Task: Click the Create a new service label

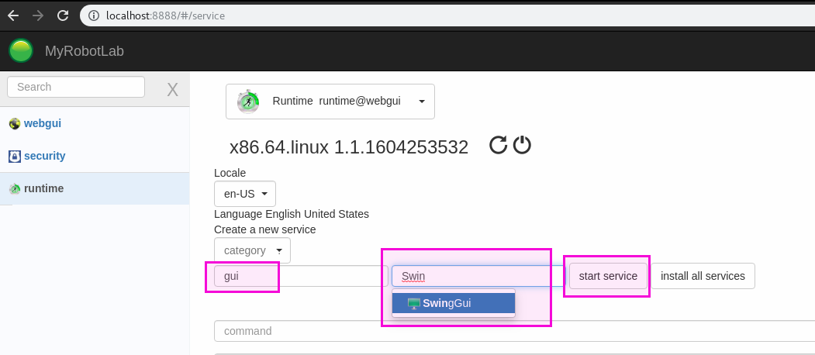Action: coord(265,229)
